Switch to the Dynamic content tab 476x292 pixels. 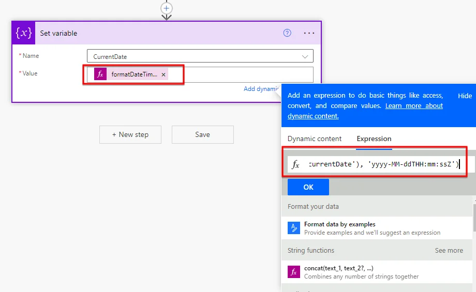[x=315, y=139]
